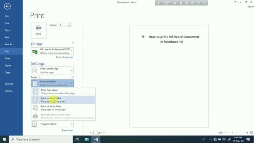Click the Type here to search box
This screenshot has width=254, height=143.
pyautogui.click(x=40, y=139)
